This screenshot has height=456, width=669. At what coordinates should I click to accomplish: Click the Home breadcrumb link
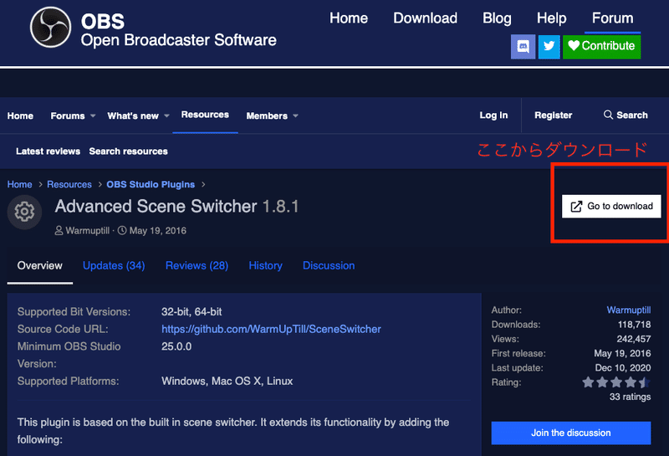pos(19,184)
